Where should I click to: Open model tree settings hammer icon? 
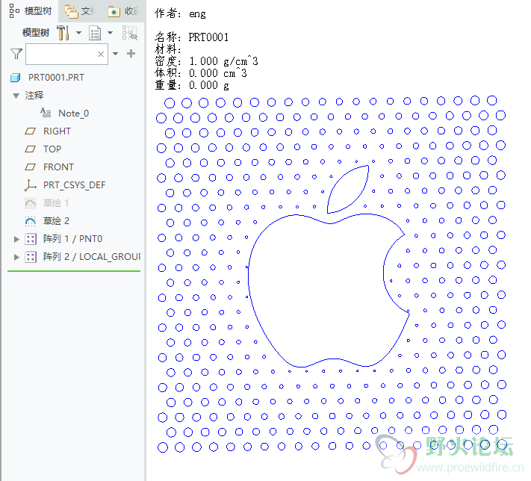pos(63,33)
